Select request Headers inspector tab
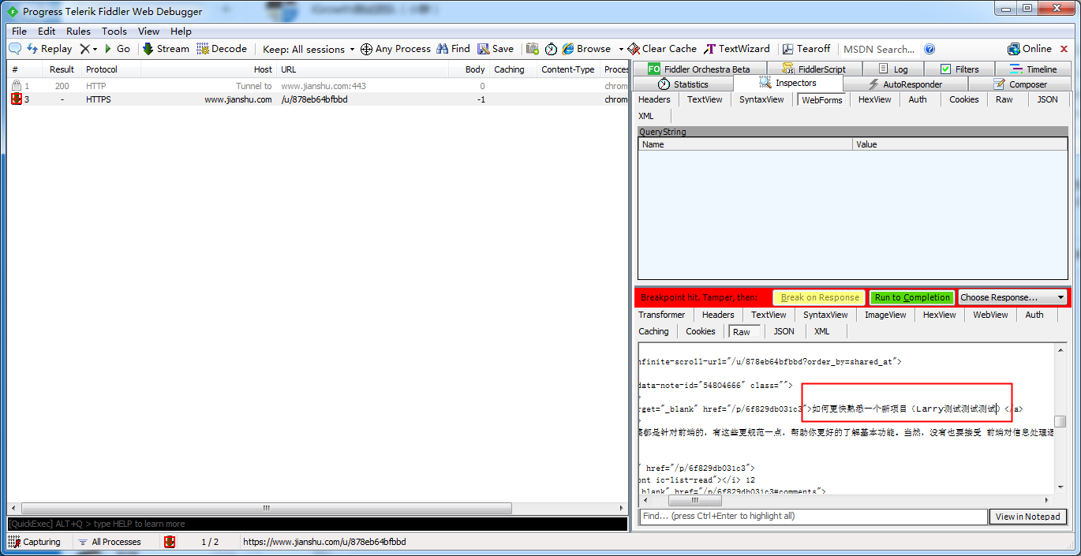The image size is (1081, 556). pos(654,99)
